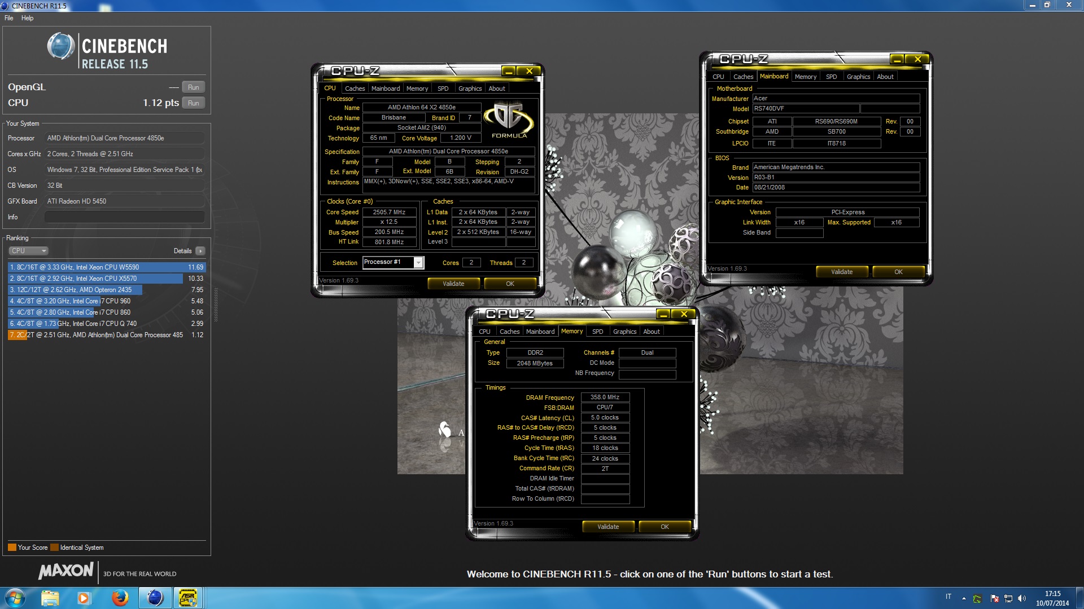
Task: Click the Processor name field AMD Athlon 4850e
Action: (421, 107)
